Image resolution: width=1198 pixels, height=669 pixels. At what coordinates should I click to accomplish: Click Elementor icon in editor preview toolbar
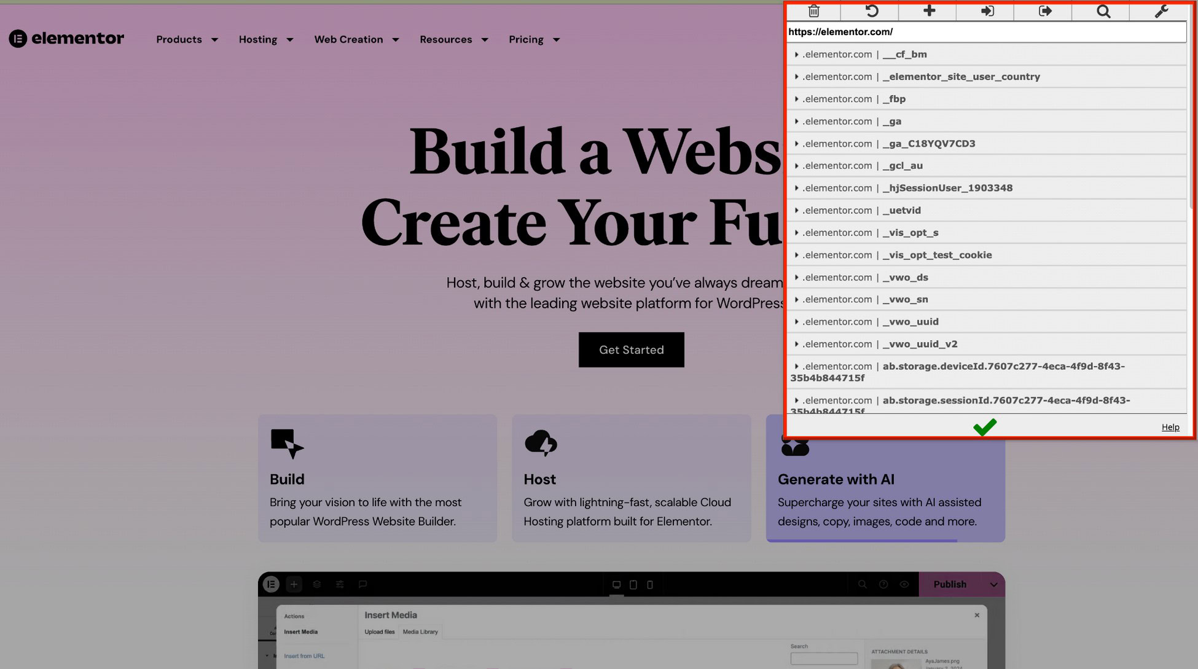click(x=271, y=584)
